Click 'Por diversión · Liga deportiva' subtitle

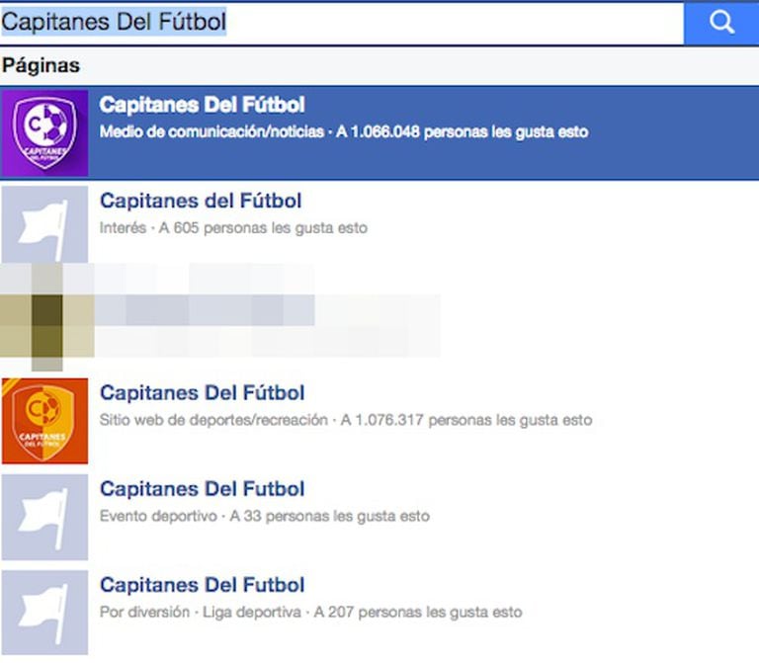point(200,612)
